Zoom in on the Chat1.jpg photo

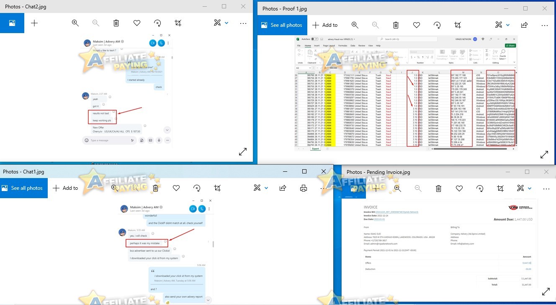115,188
